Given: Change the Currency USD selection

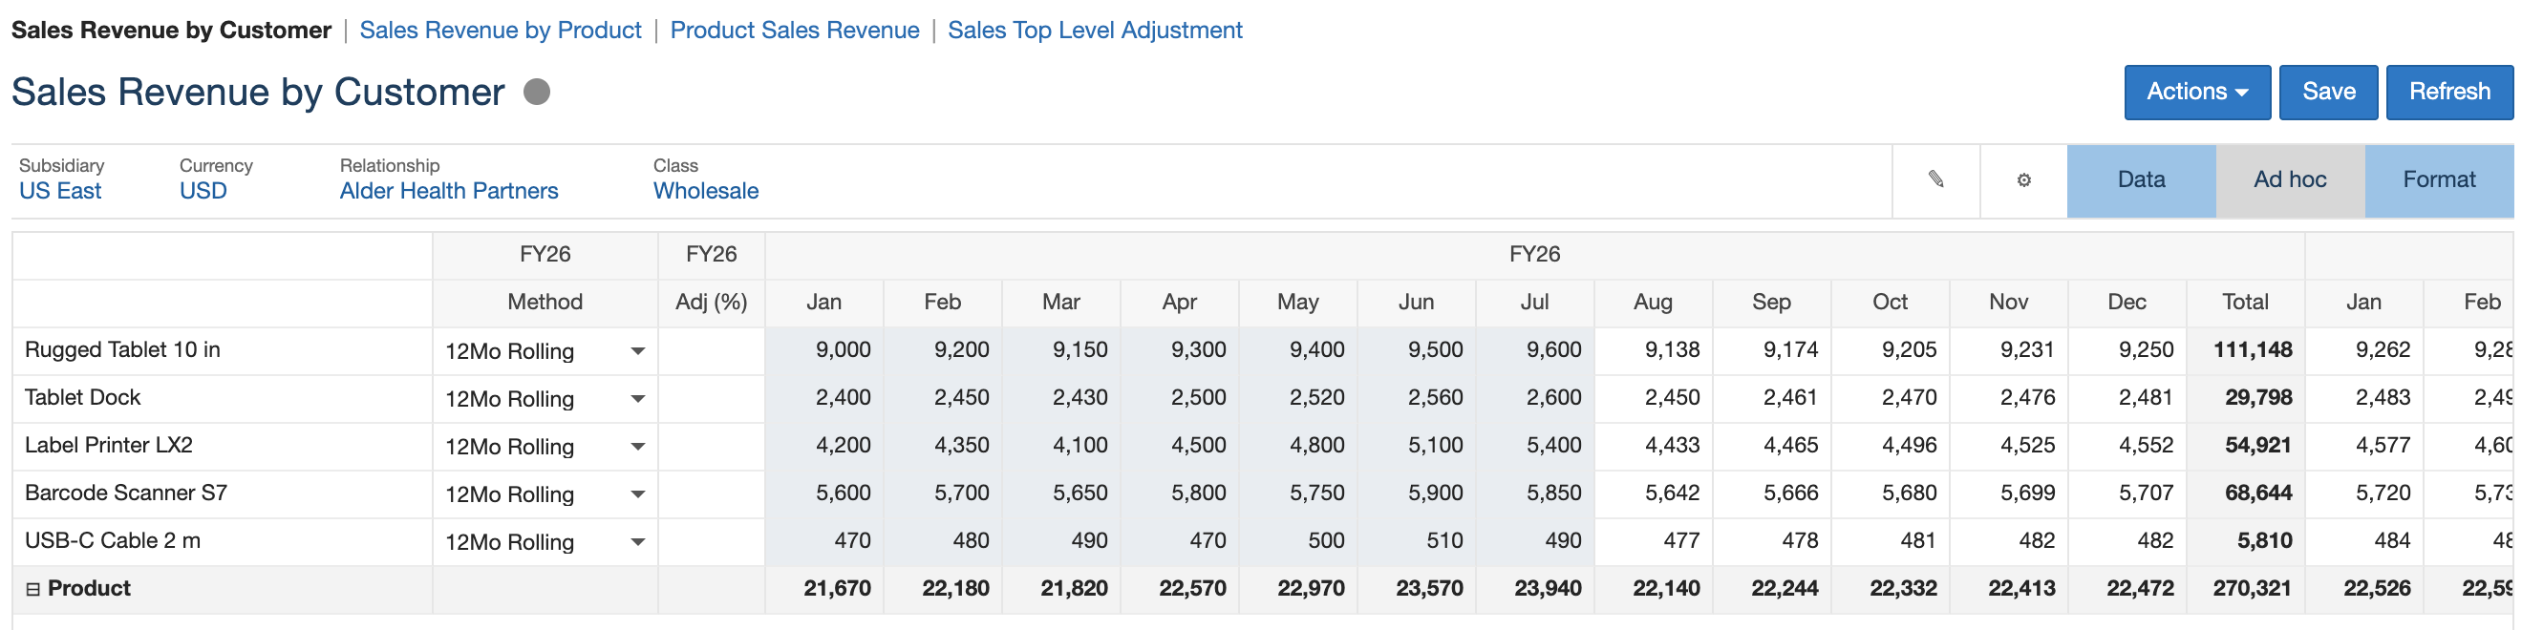Looking at the screenshot, I should tap(203, 191).
